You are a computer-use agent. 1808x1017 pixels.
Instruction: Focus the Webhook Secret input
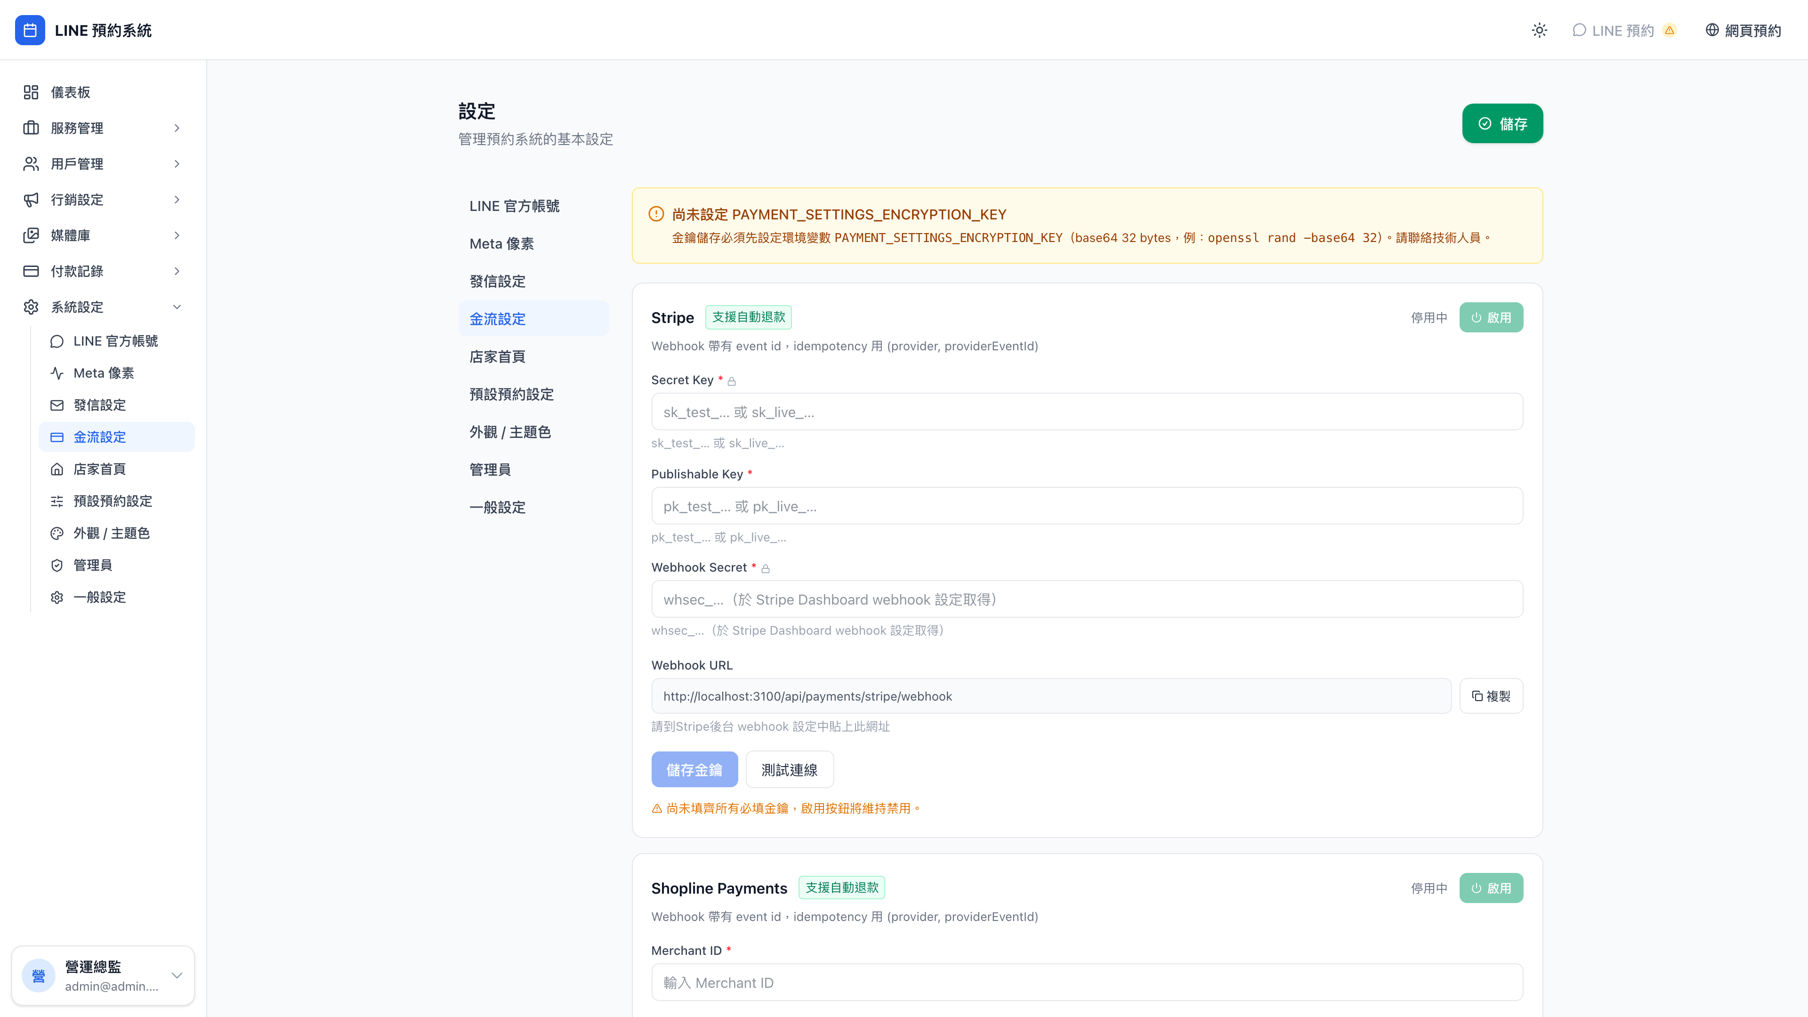click(x=1087, y=599)
